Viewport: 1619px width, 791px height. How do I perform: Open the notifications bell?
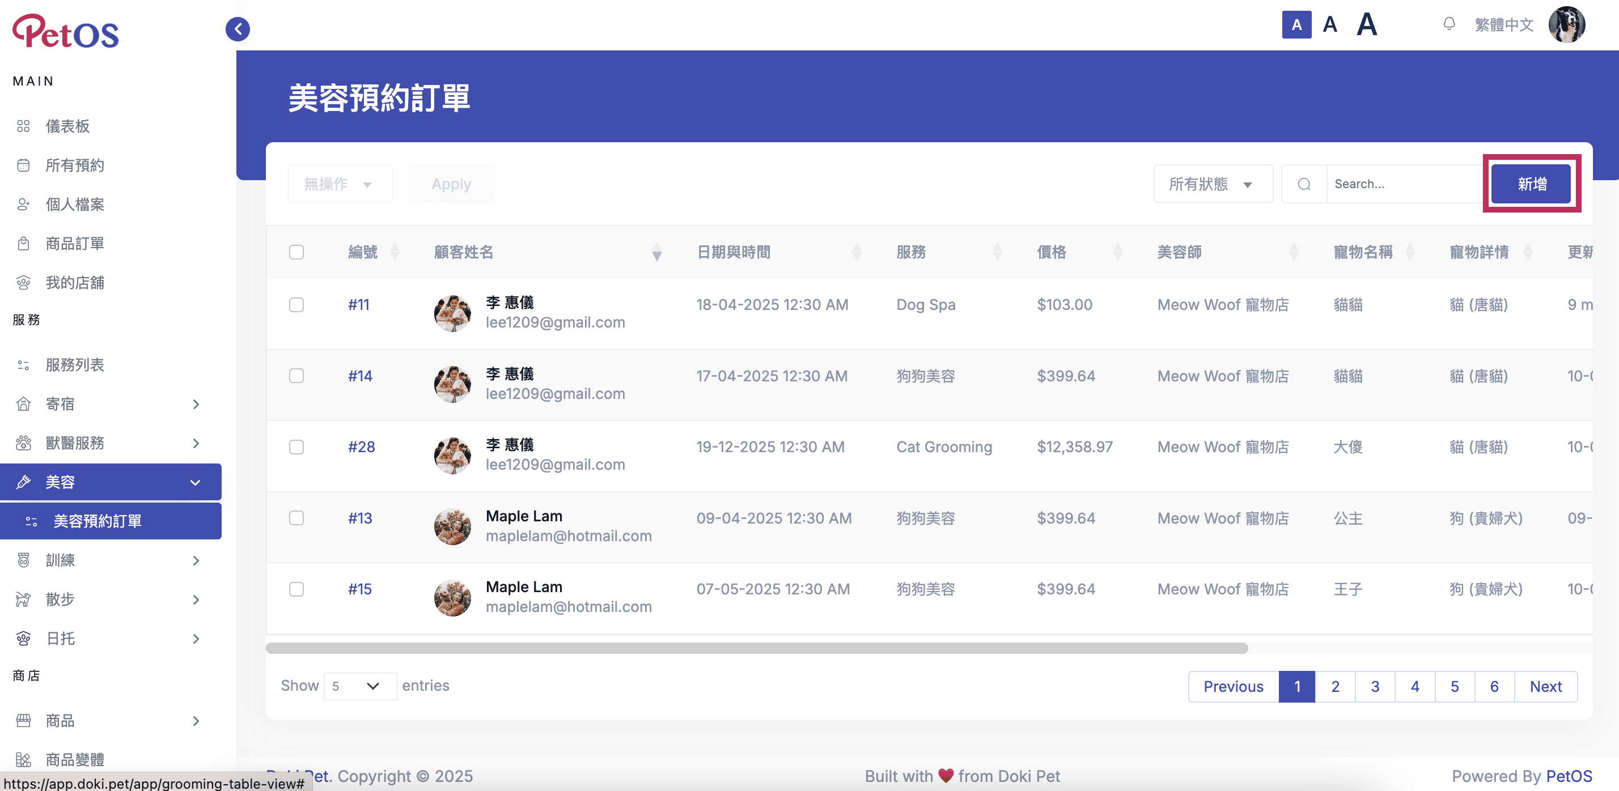point(1450,24)
